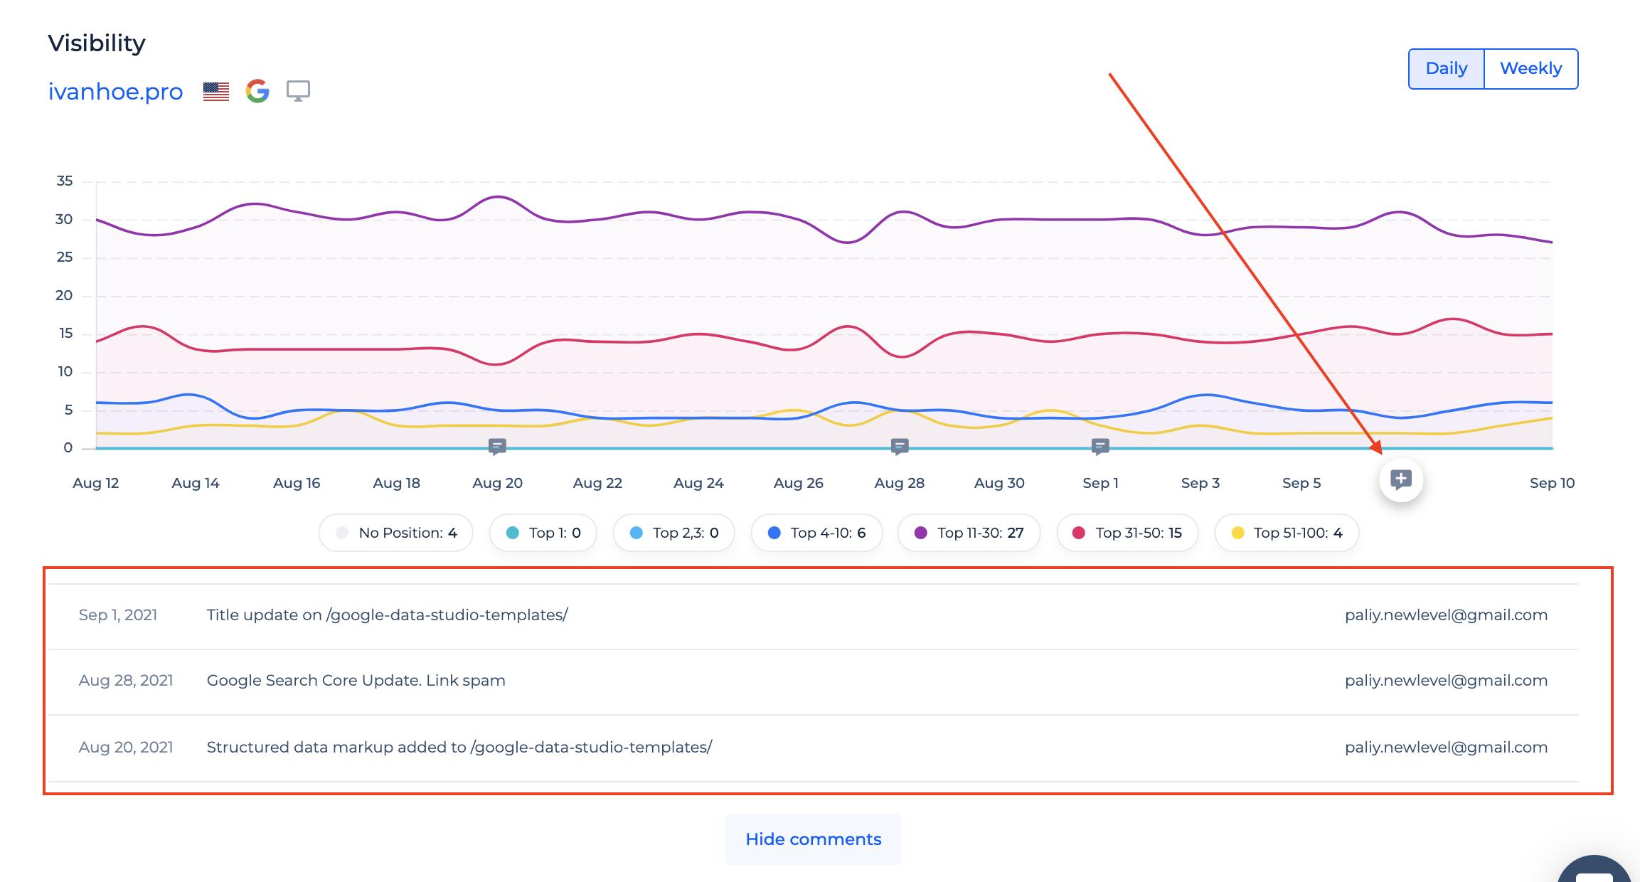The width and height of the screenshot is (1640, 882).
Task: Switch chart to Weekly view
Action: pos(1531,69)
